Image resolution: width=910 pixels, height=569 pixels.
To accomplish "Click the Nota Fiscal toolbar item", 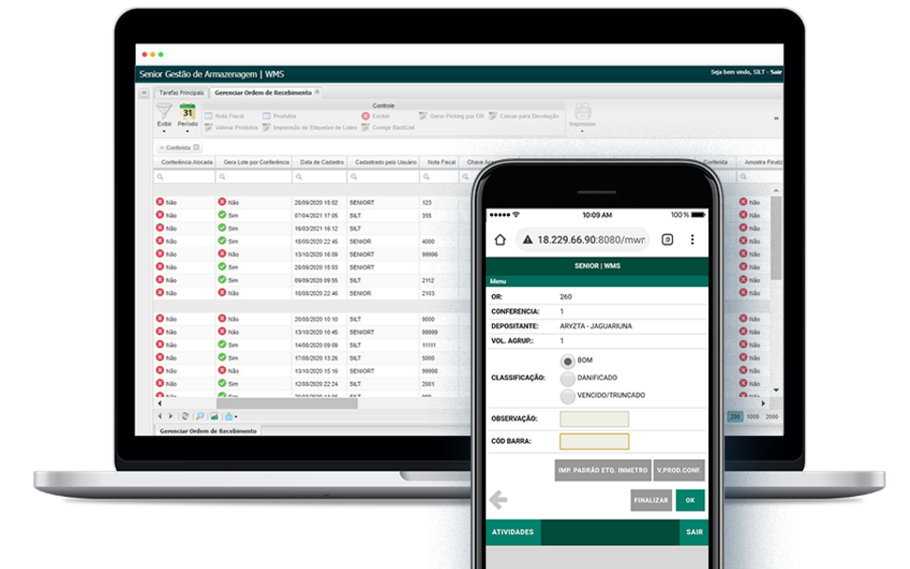I will [x=224, y=116].
